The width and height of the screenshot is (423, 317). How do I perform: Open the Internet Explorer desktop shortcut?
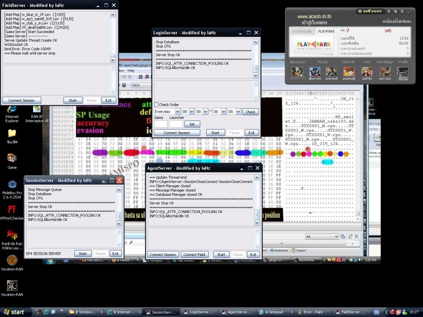click(x=12, y=109)
